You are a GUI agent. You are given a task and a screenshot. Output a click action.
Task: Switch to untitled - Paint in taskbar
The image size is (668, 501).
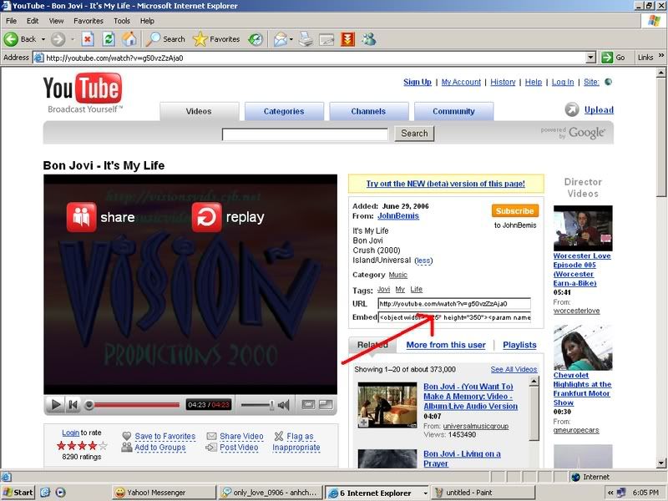[483, 493]
